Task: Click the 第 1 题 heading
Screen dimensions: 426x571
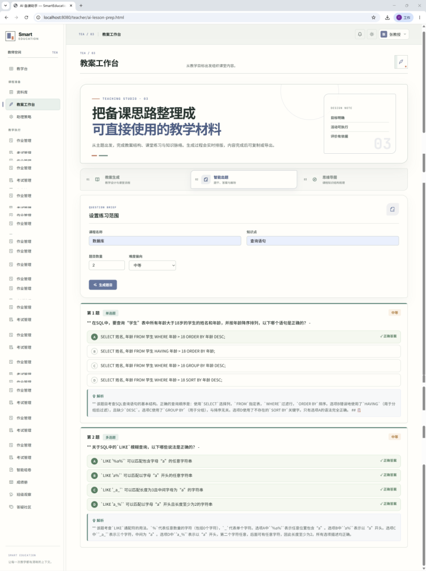Action: coord(93,313)
